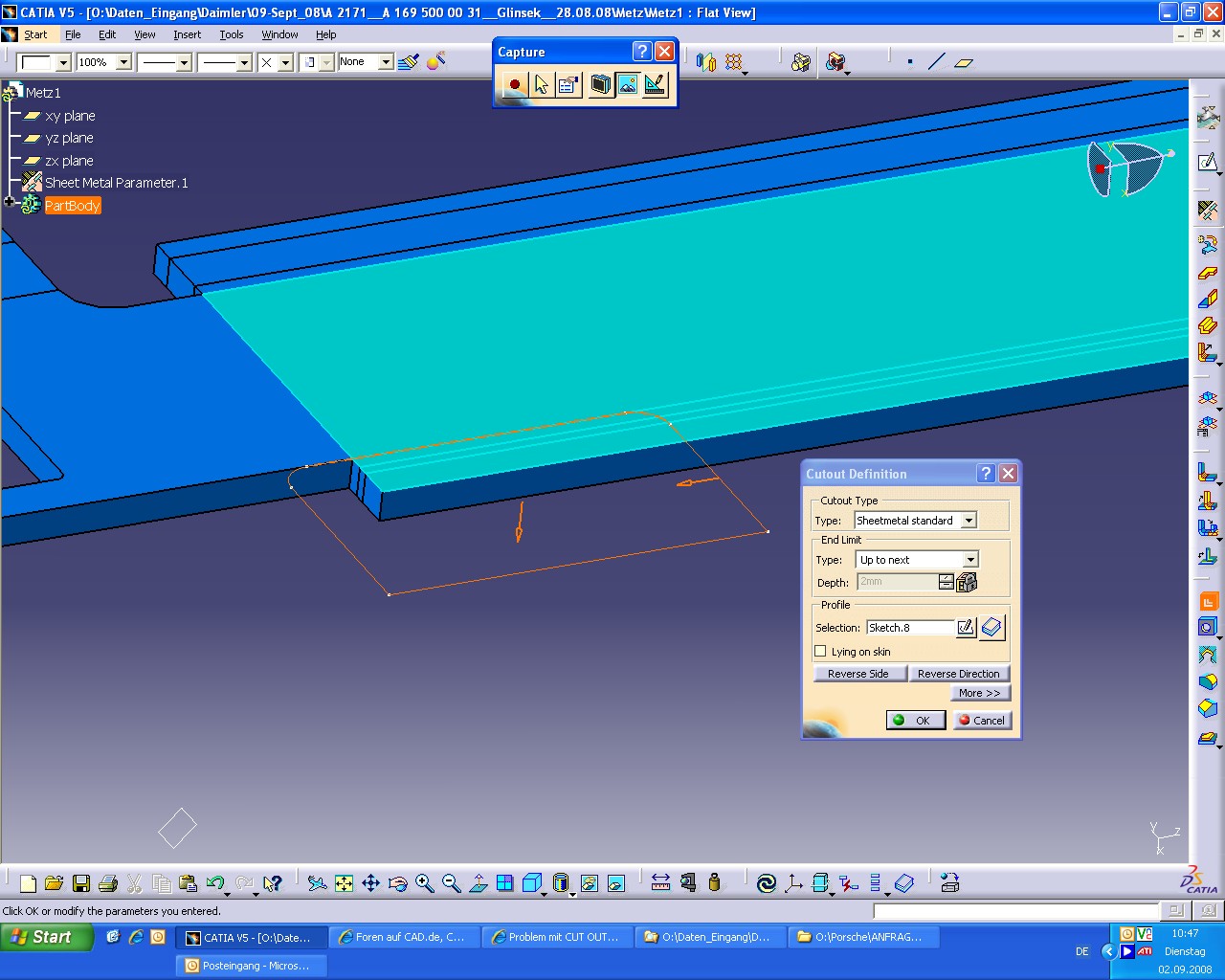Click the Depth stepper arrows
The width and height of the screenshot is (1225, 980).
946,582
